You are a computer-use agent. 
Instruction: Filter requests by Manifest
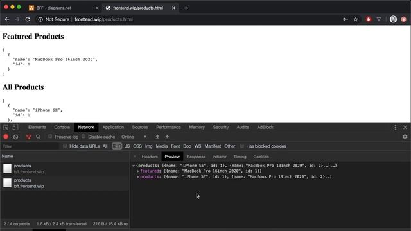(x=213, y=146)
